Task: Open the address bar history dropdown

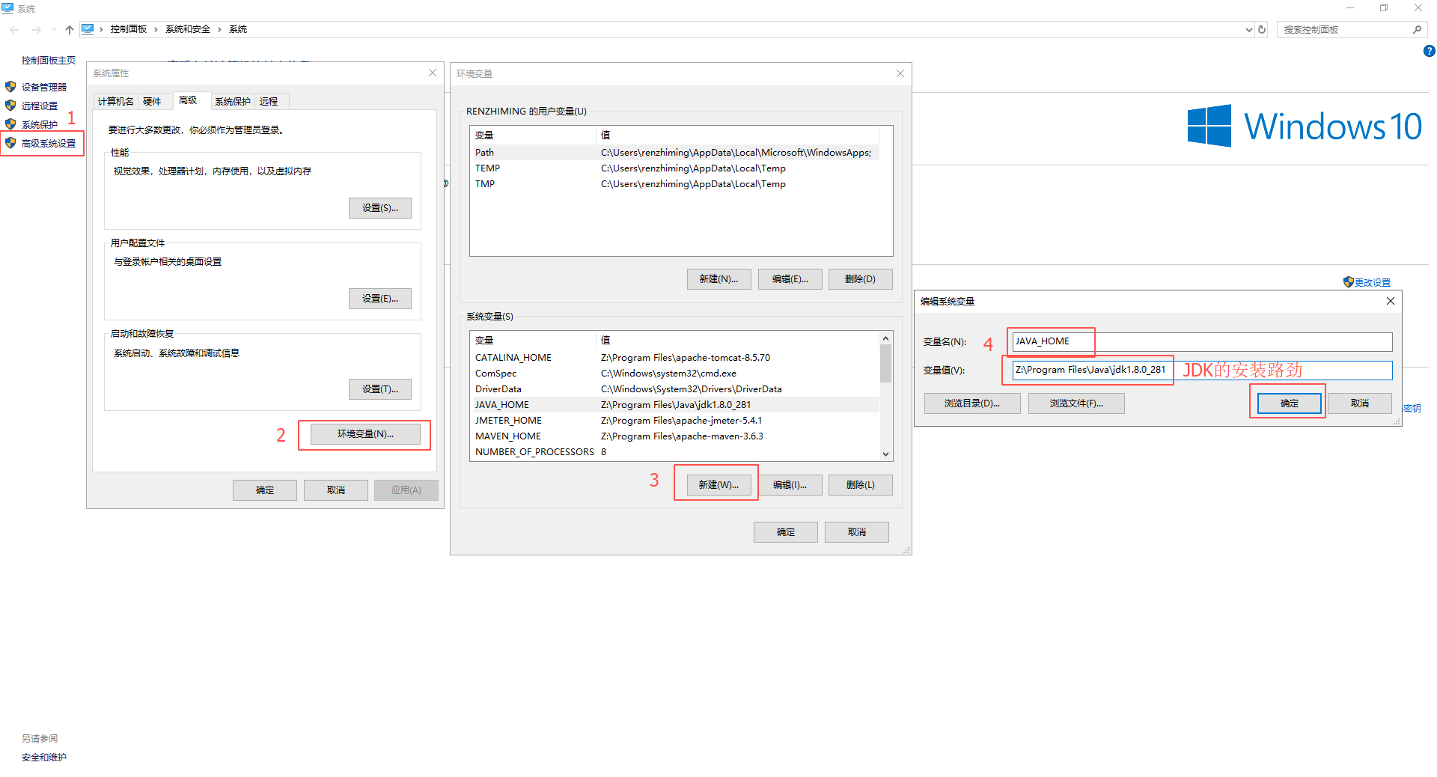Action: [1248, 30]
